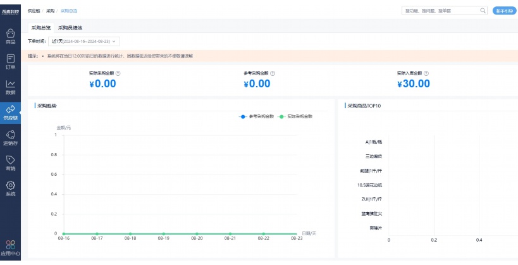This screenshot has width=518, height=265.
Task: Open the 订单 (Orders) sidebar section
Action: pyautogui.click(x=10, y=61)
